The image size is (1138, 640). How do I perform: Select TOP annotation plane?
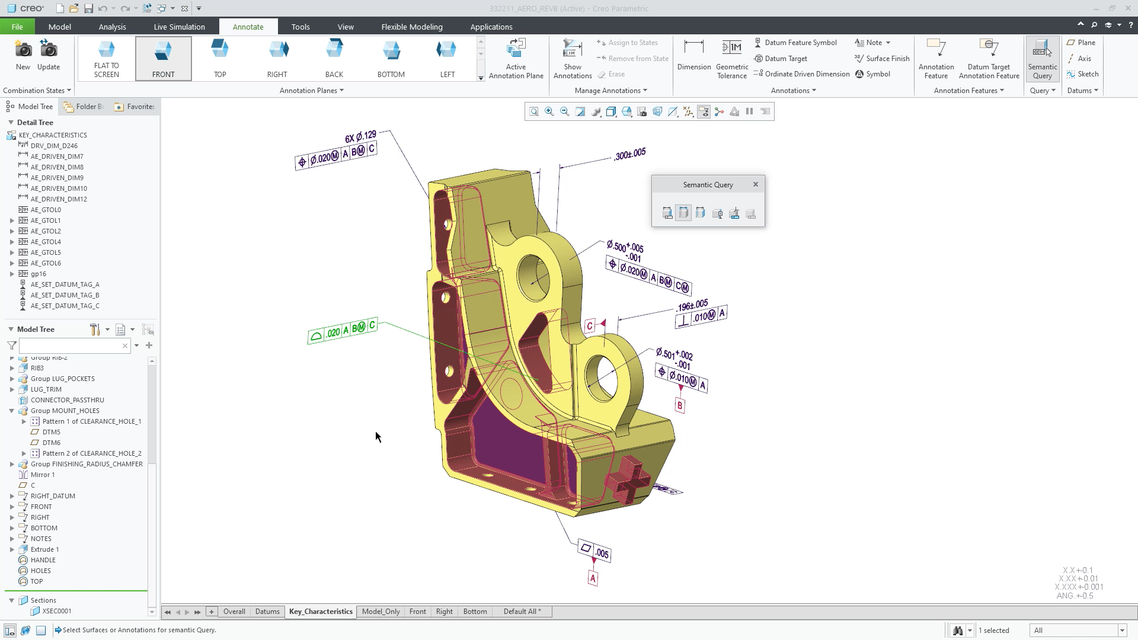[220, 59]
